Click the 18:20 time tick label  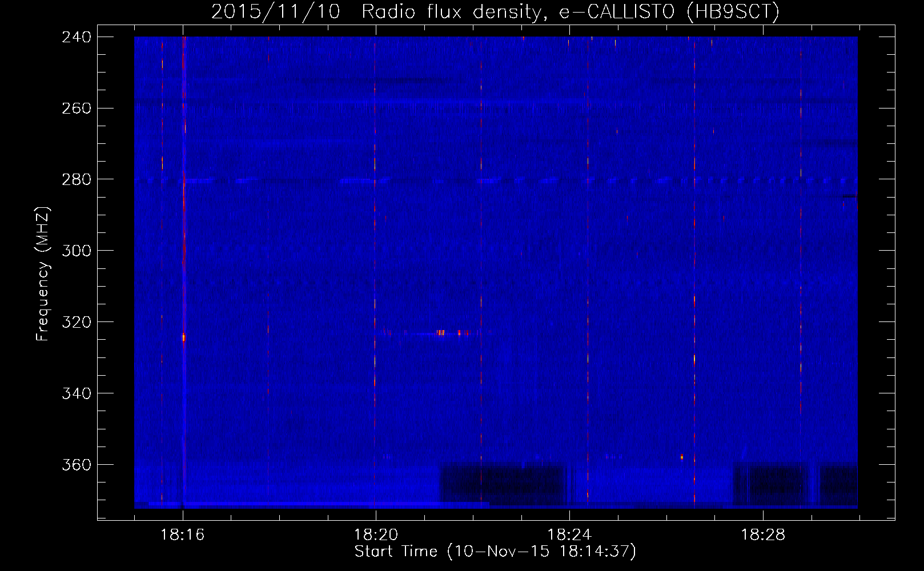click(376, 535)
